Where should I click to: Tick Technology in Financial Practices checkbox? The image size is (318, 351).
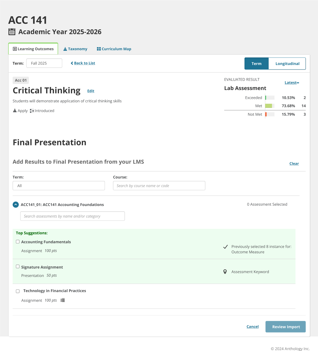point(18,291)
